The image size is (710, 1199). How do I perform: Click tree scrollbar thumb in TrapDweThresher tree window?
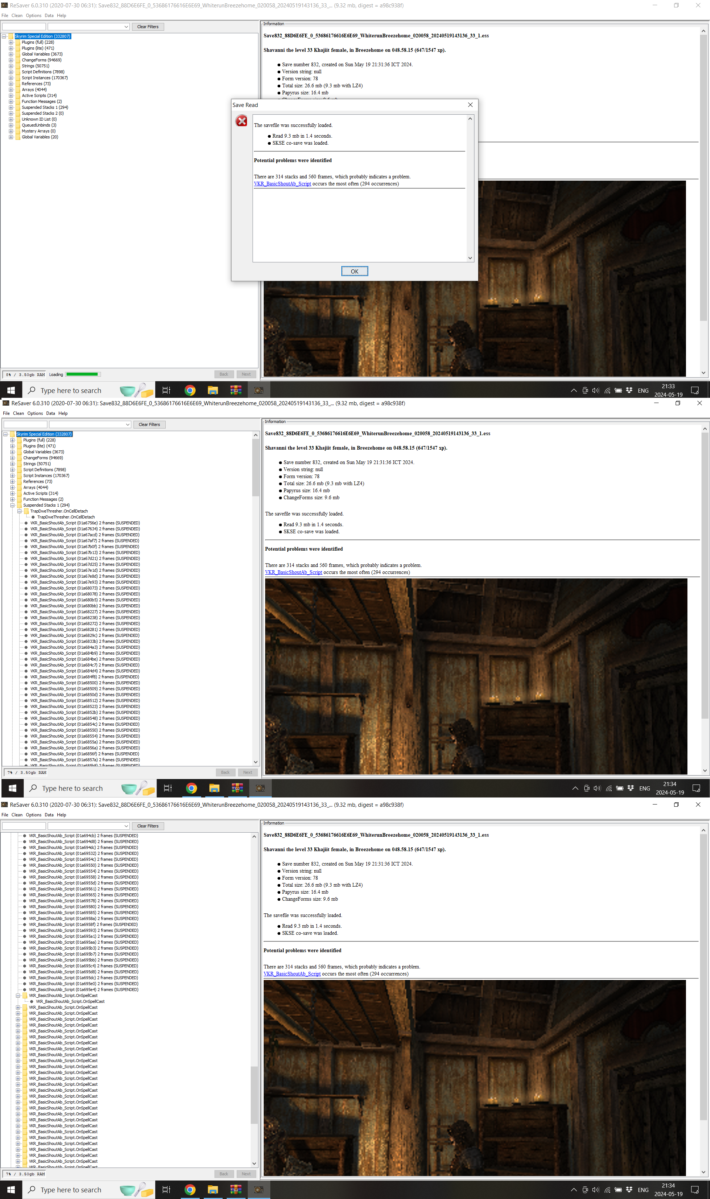[256, 468]
